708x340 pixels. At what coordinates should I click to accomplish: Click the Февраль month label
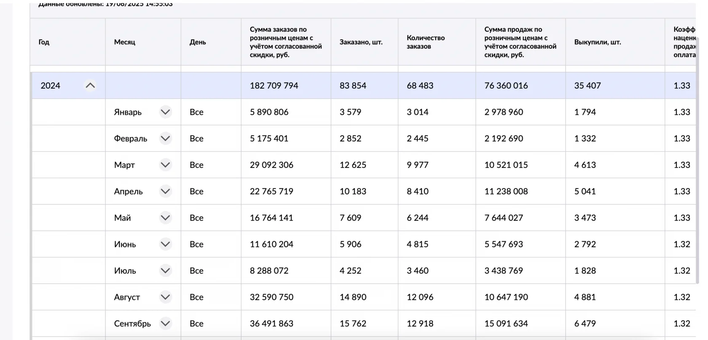tap(131, 139)
